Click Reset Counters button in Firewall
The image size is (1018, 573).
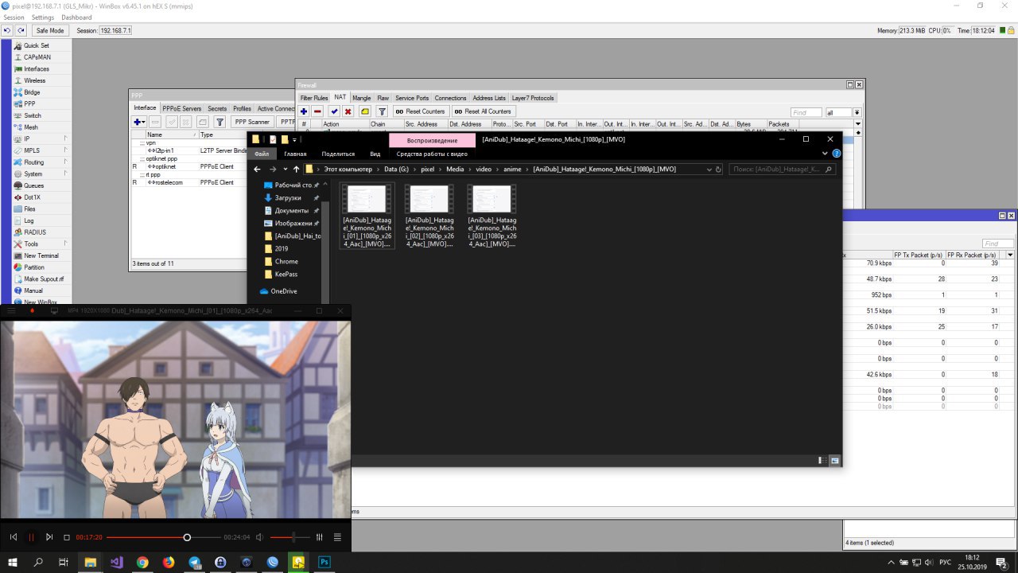click(420, 111)
